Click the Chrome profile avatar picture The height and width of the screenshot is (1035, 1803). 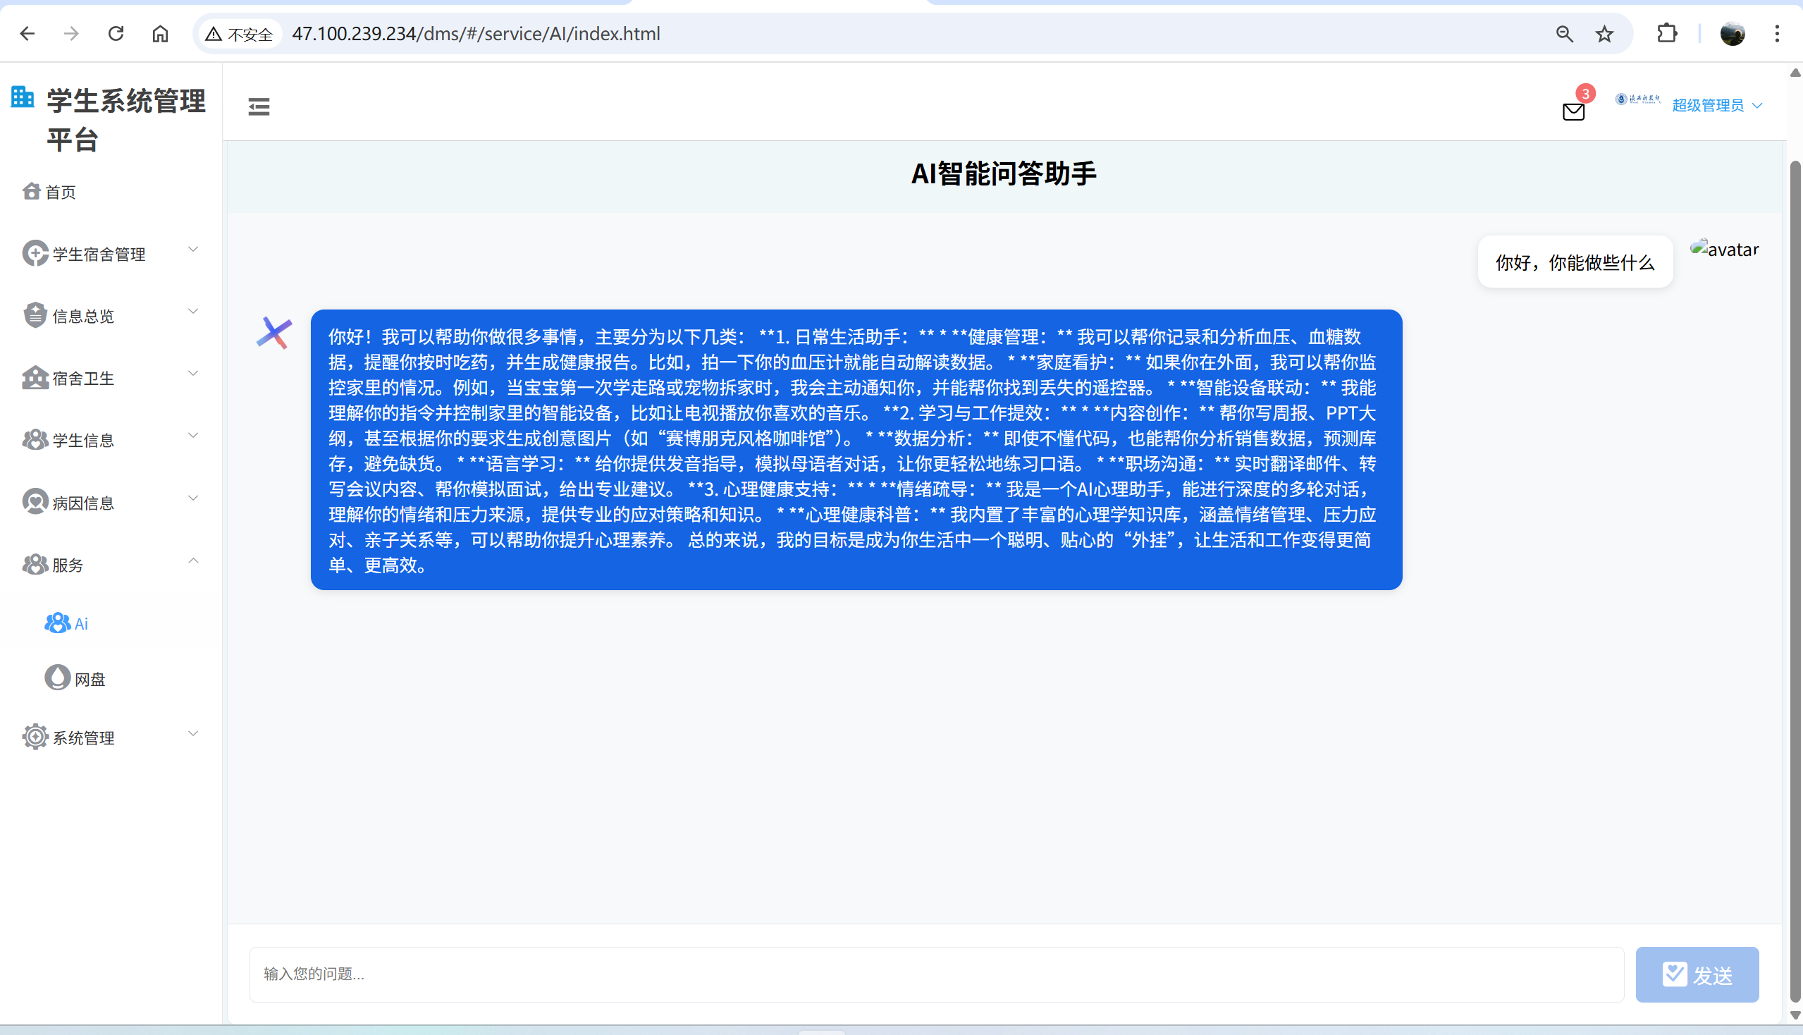(x=1732, y=33)
